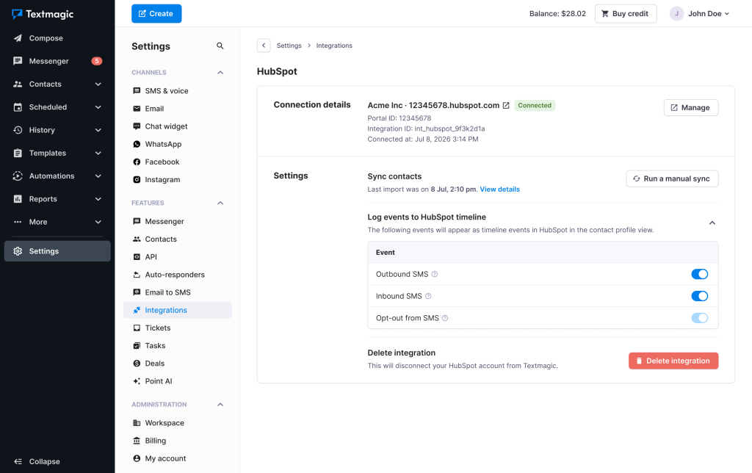Click the Textmagic logo
The height and width of the screenshot is (473, 752).
pyautogui.click(x=43, y=14)
